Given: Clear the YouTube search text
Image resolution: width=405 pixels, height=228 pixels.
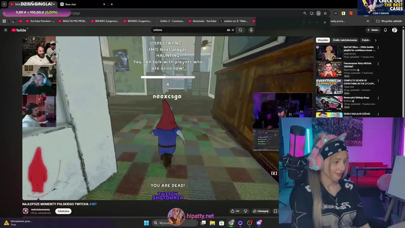Looking at the screenshot, I should 233,30.
